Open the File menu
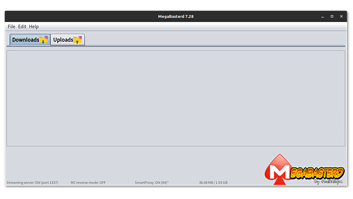Image resolution: width=353 pixels, height=199 pixels. [x=11, y=27]
